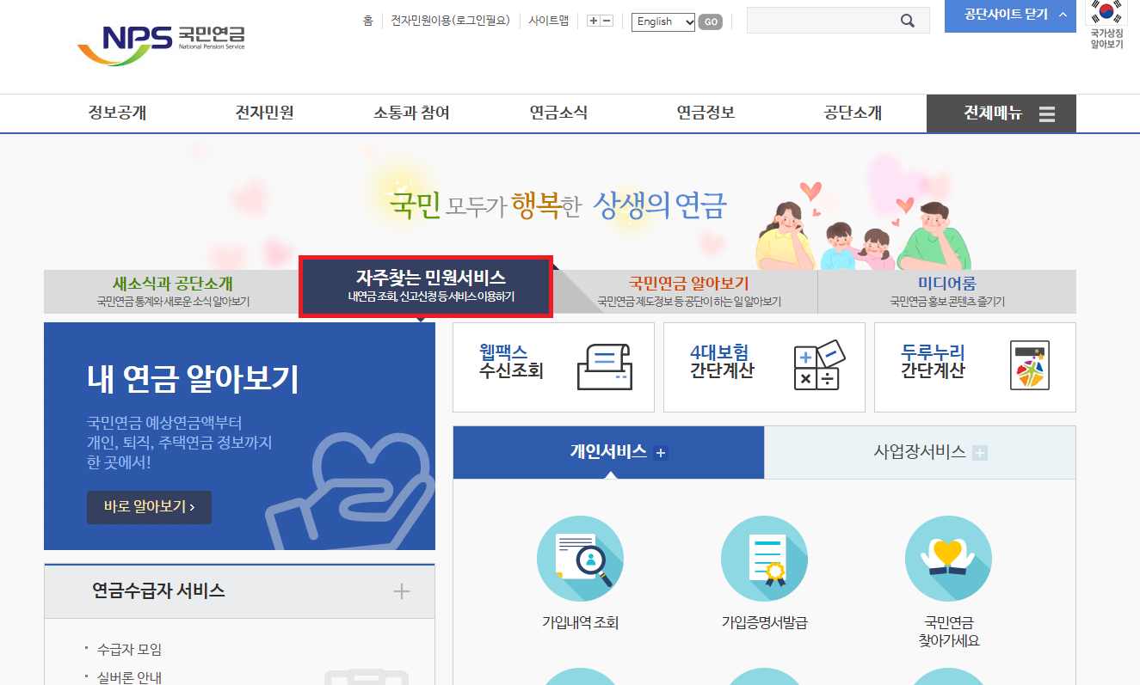1140x685 pixels.
Task: Open the English language dropdown
Action: [x=662, y=21]
